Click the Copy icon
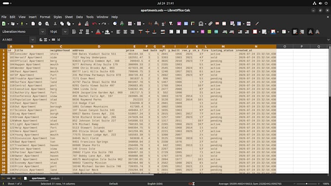Image resolution: width=331 pixels, height=186 pixels. click(62, 24)
